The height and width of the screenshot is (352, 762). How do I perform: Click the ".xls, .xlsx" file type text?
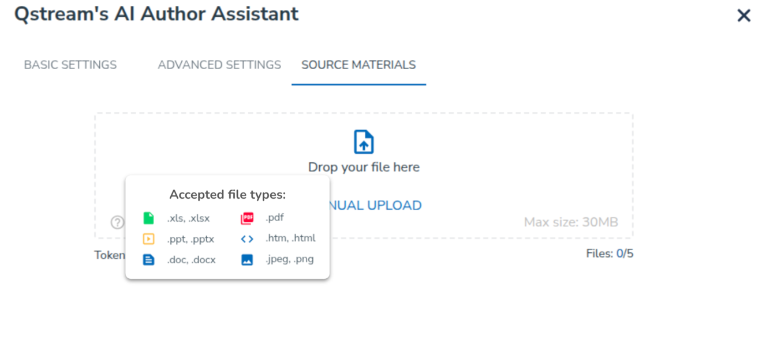[188, 218]
